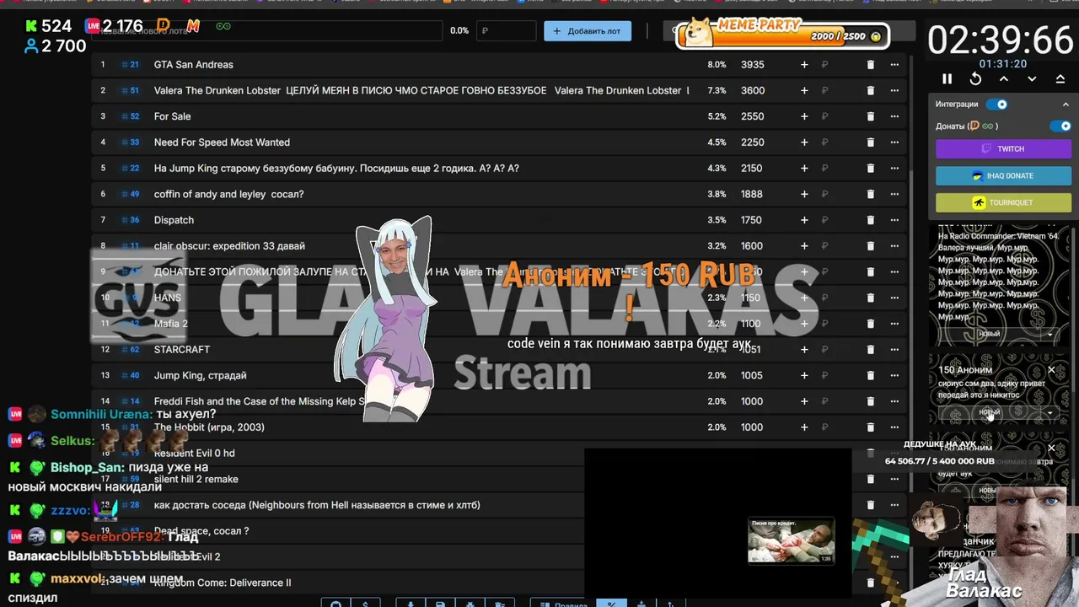Open three-dot menu for coffin of andy and leyley
The image size is (1079, 607).
894,194
